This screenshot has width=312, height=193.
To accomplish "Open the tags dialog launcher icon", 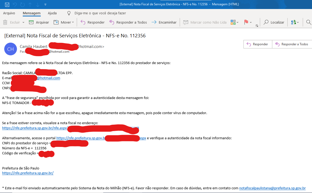I will coord(257,26).
